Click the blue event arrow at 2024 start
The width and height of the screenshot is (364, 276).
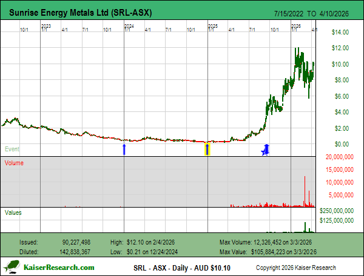pyautogui.click(x=124, y=149)
